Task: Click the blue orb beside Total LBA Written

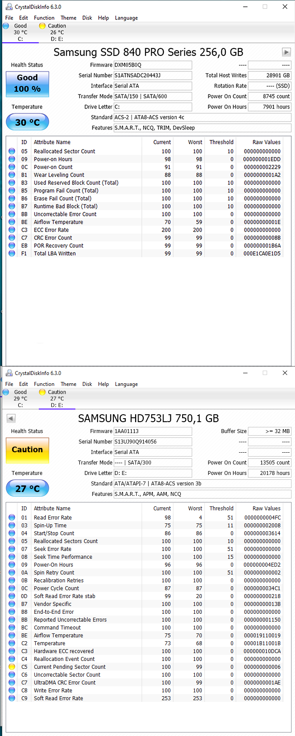Action: 12,253
